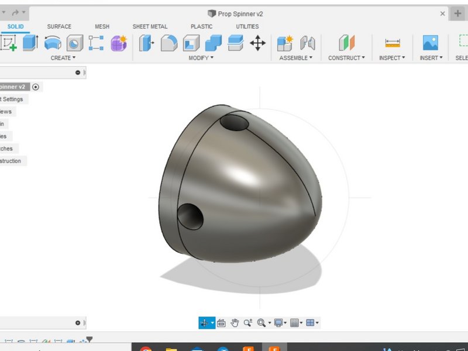Activate the Prop Spinner v2 component radio

pyautogui.click(x=36, y=87)
